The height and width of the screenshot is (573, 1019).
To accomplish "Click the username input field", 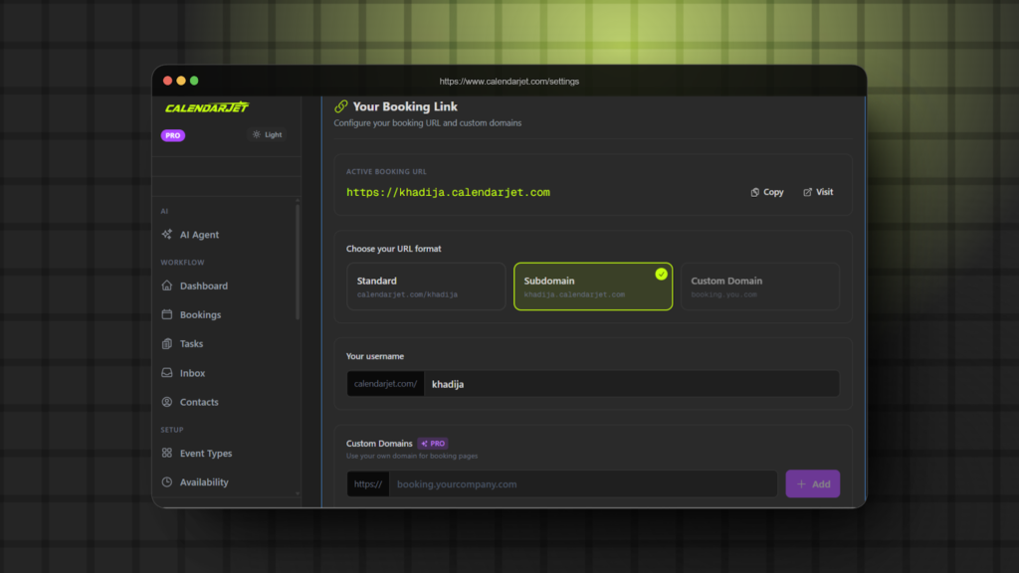I will click(x=631, y=384).
